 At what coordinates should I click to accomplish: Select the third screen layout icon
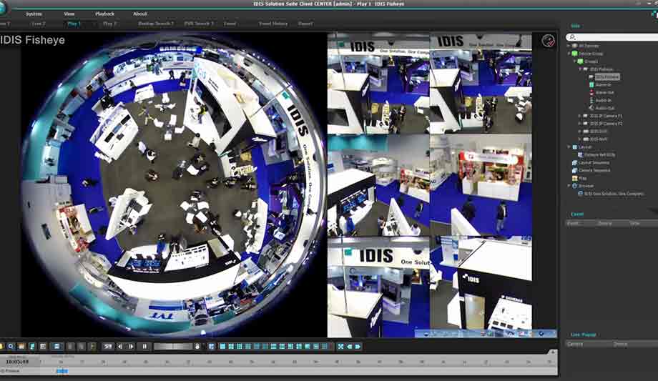click(x=239, y=346)
